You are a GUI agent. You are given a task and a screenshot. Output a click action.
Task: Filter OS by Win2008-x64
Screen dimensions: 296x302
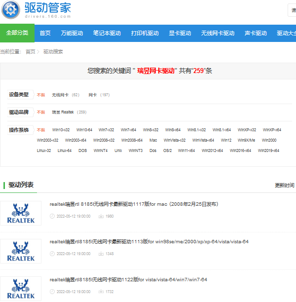point(132,140)
